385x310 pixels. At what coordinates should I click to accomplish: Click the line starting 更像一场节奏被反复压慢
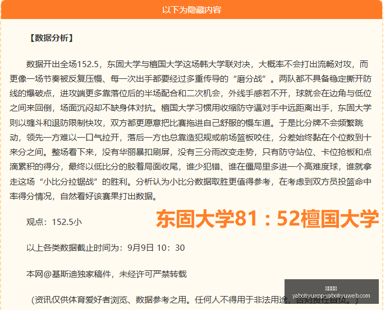click(x=191, y=79)
